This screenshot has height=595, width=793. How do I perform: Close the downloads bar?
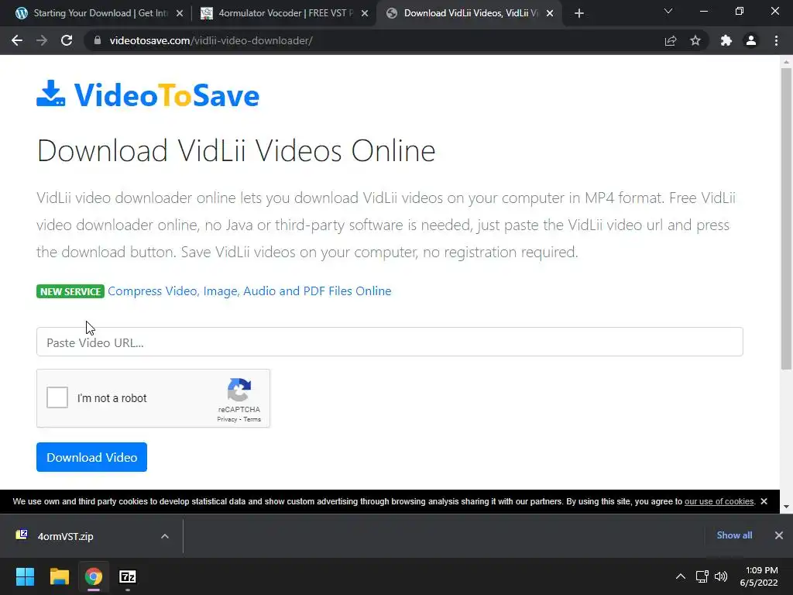pos(779,535)
